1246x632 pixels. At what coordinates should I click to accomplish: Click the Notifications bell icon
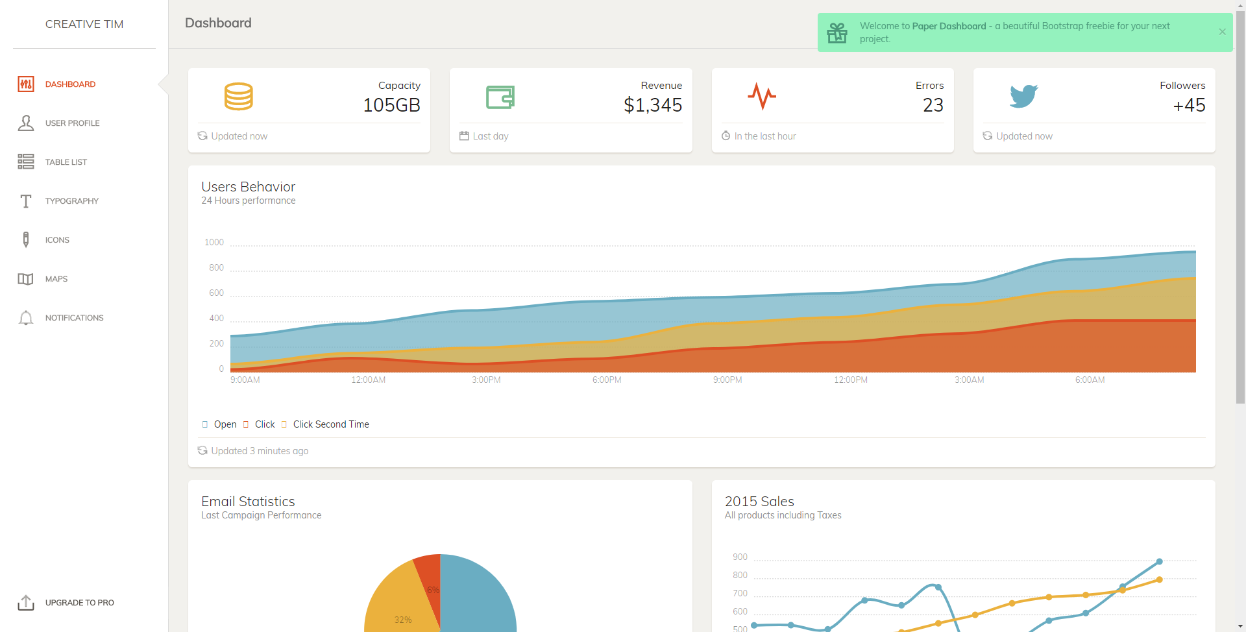(x=26, y=318)
